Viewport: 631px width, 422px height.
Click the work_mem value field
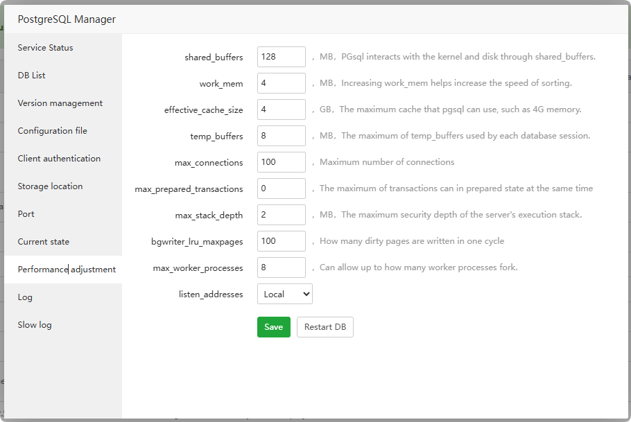(281, 83)
